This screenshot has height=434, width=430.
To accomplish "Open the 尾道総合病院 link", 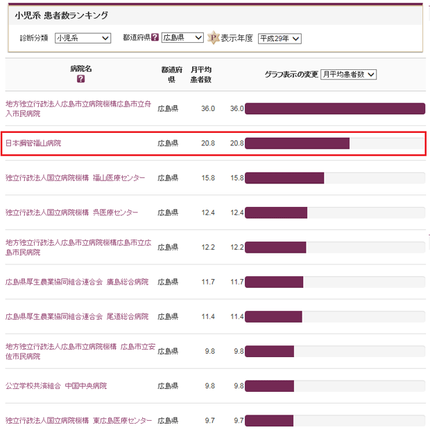I will pos(77,316).
